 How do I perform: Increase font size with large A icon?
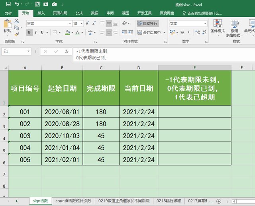pos(87,24)
